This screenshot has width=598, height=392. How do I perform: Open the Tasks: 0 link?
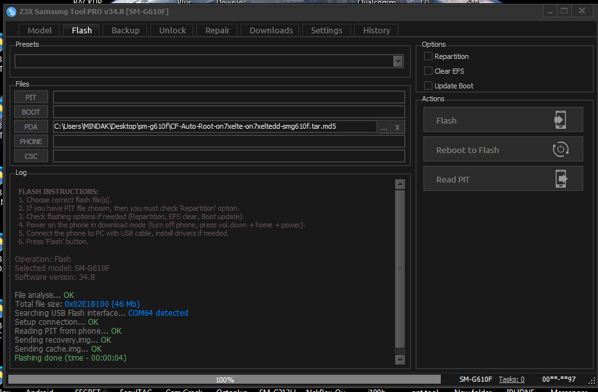511,379
